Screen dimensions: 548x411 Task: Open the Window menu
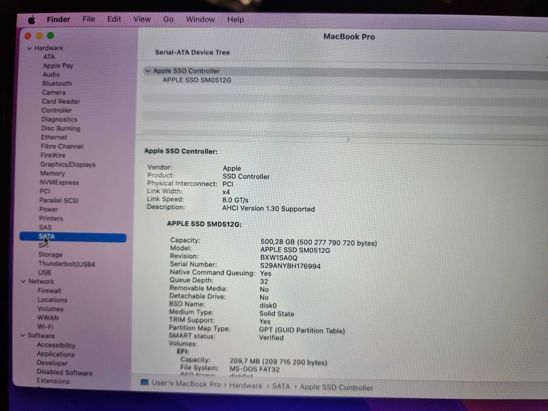(200, 19)
